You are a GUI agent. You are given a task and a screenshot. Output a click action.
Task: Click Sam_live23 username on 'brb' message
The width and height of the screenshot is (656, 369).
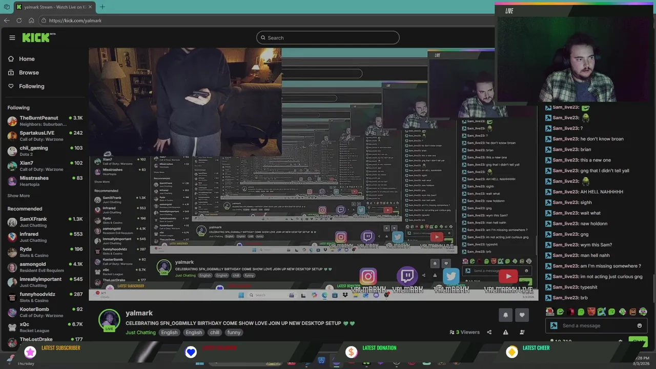[x=566, y=298]
